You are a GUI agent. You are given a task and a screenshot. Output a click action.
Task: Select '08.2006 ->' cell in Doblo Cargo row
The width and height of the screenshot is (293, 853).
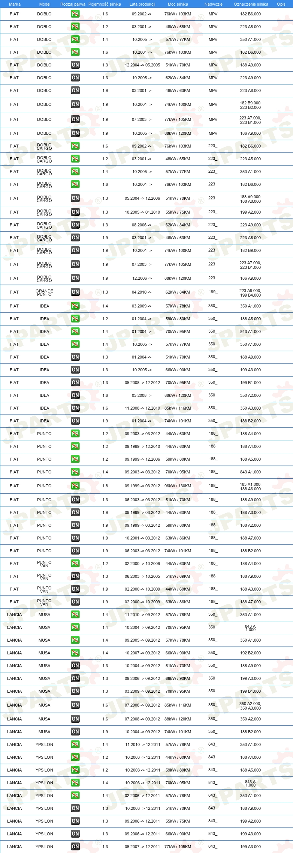[x=142, y=225]
